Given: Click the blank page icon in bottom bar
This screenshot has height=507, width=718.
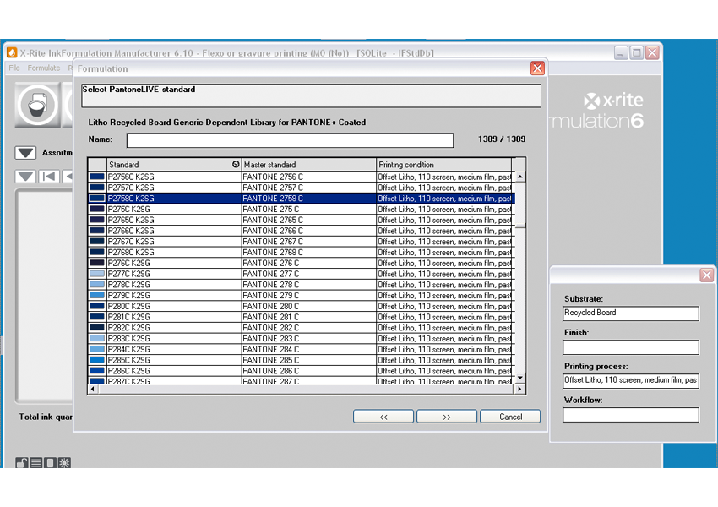Looking at the screenshot, I should point(51,462).
